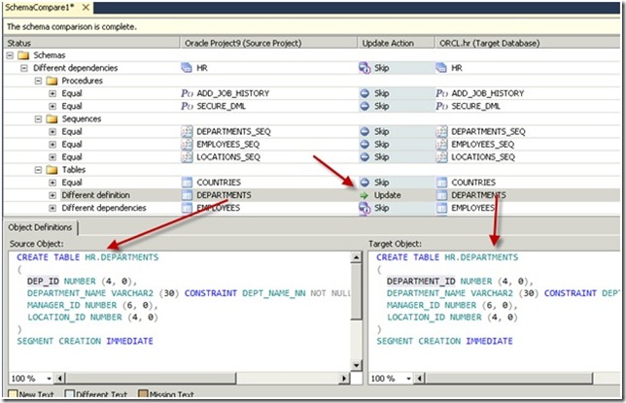Click the Skip icon for ADD_JOB_HISTORY procedure
626x403 pixels.
(x=365, y=93)
